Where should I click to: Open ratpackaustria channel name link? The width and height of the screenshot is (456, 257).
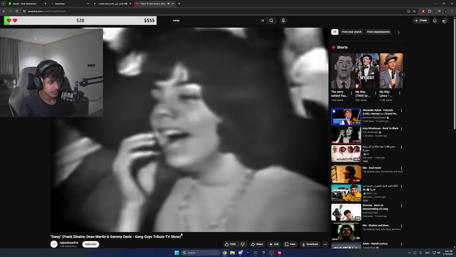pos(69,243)
